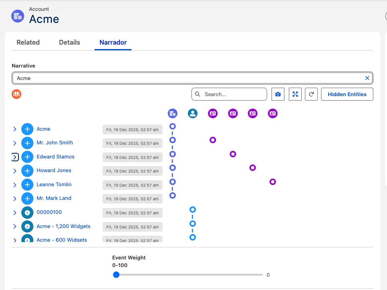Click the info icon beside Acme - 1,200 Widgets

pos(27,226)
